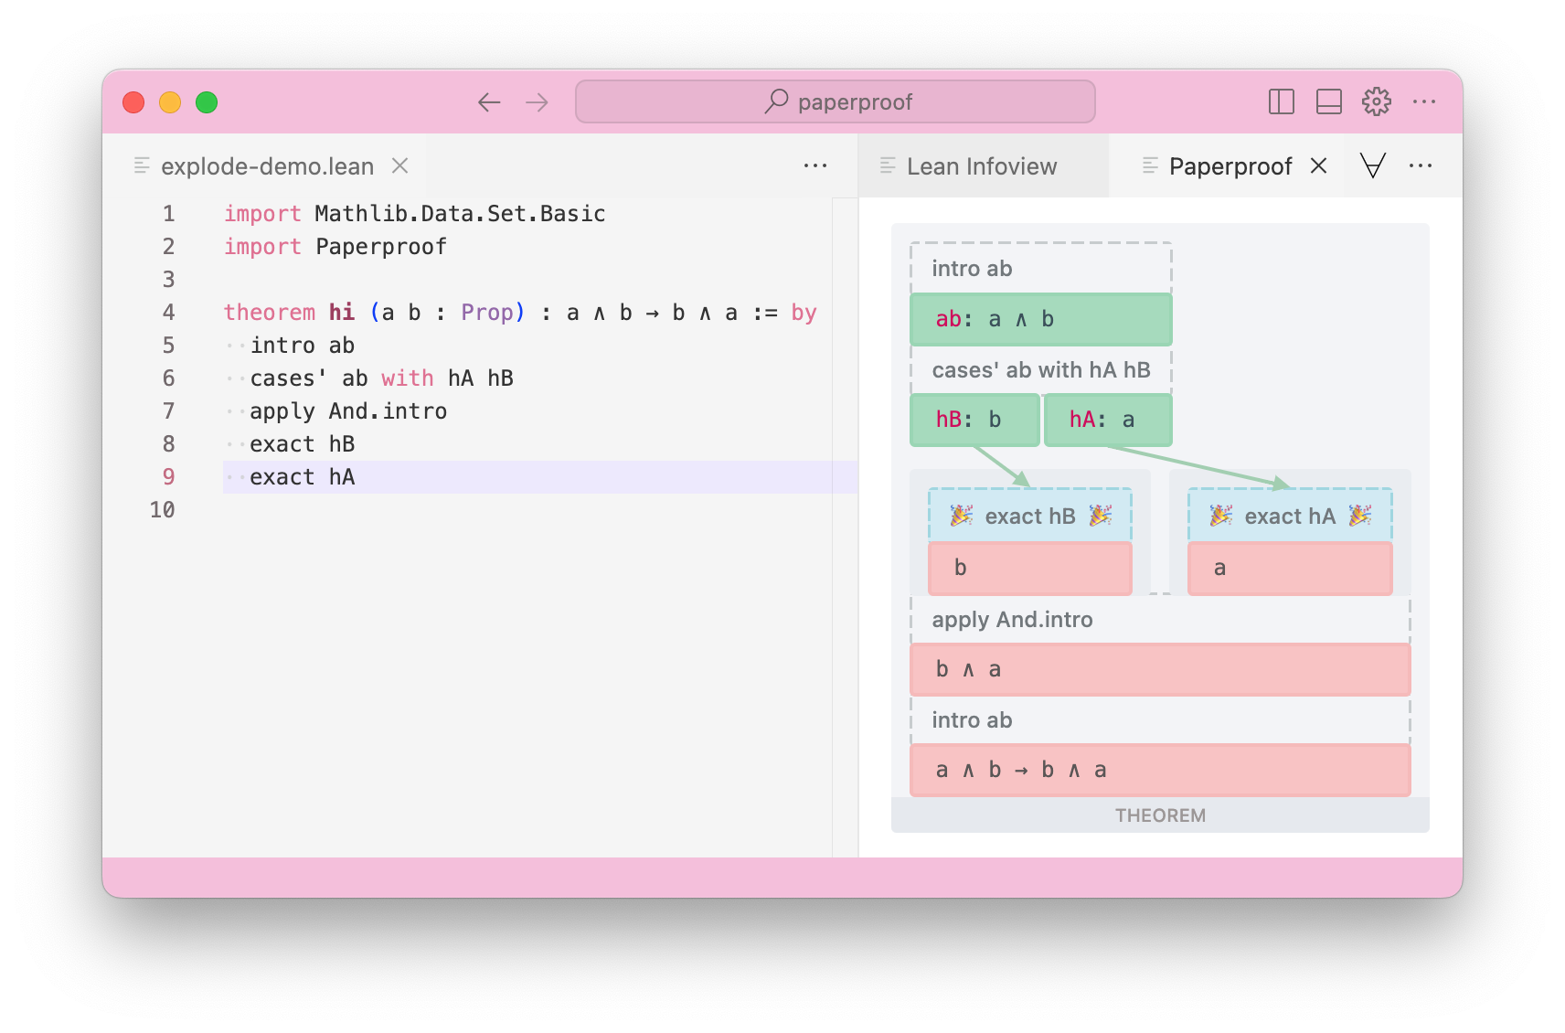
Task: Click 'cases' ab with hA hB' label
Action: pos(1041,370)
